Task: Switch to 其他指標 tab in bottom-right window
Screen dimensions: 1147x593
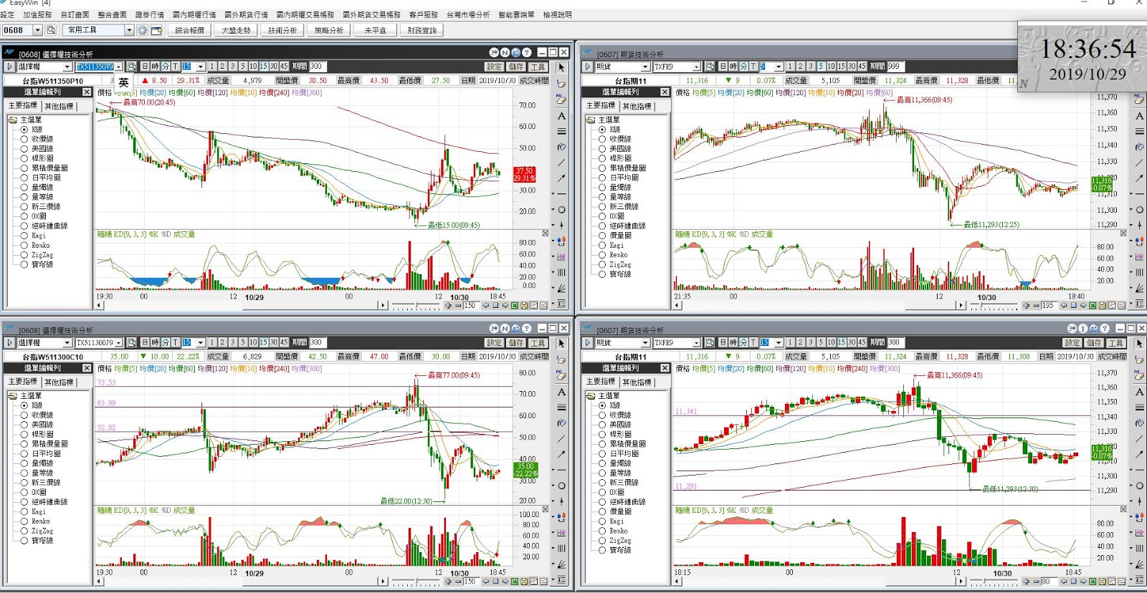Action: click(637, 382)
